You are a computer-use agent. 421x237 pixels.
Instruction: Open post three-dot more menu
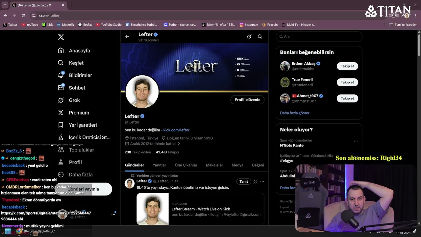pyautogui.click(x=262, y=181)
